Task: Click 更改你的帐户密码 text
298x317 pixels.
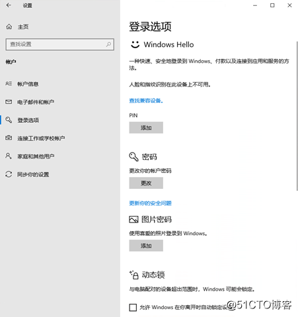Action: (150, 170)
